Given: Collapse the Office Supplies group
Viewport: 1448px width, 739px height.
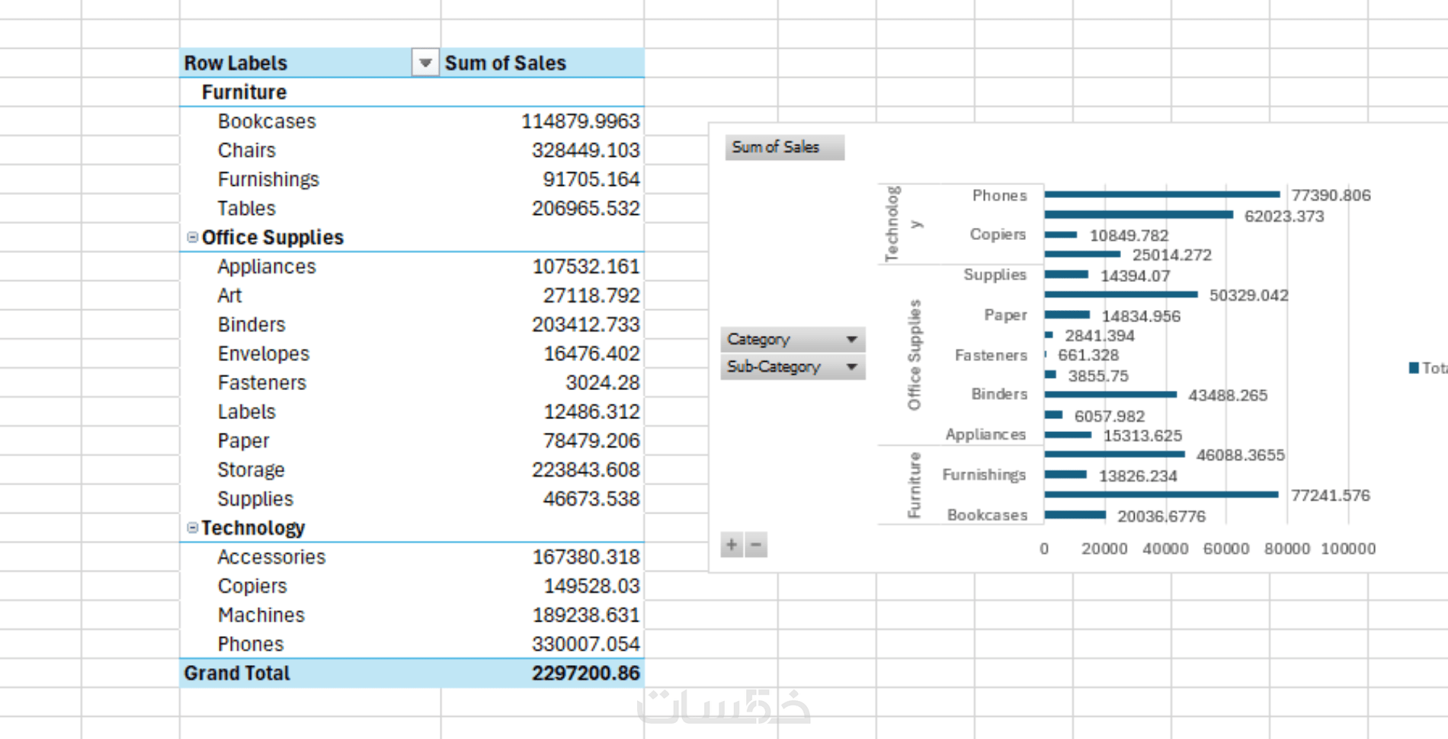Looking at the screenshot, I should tap(193, 238).
